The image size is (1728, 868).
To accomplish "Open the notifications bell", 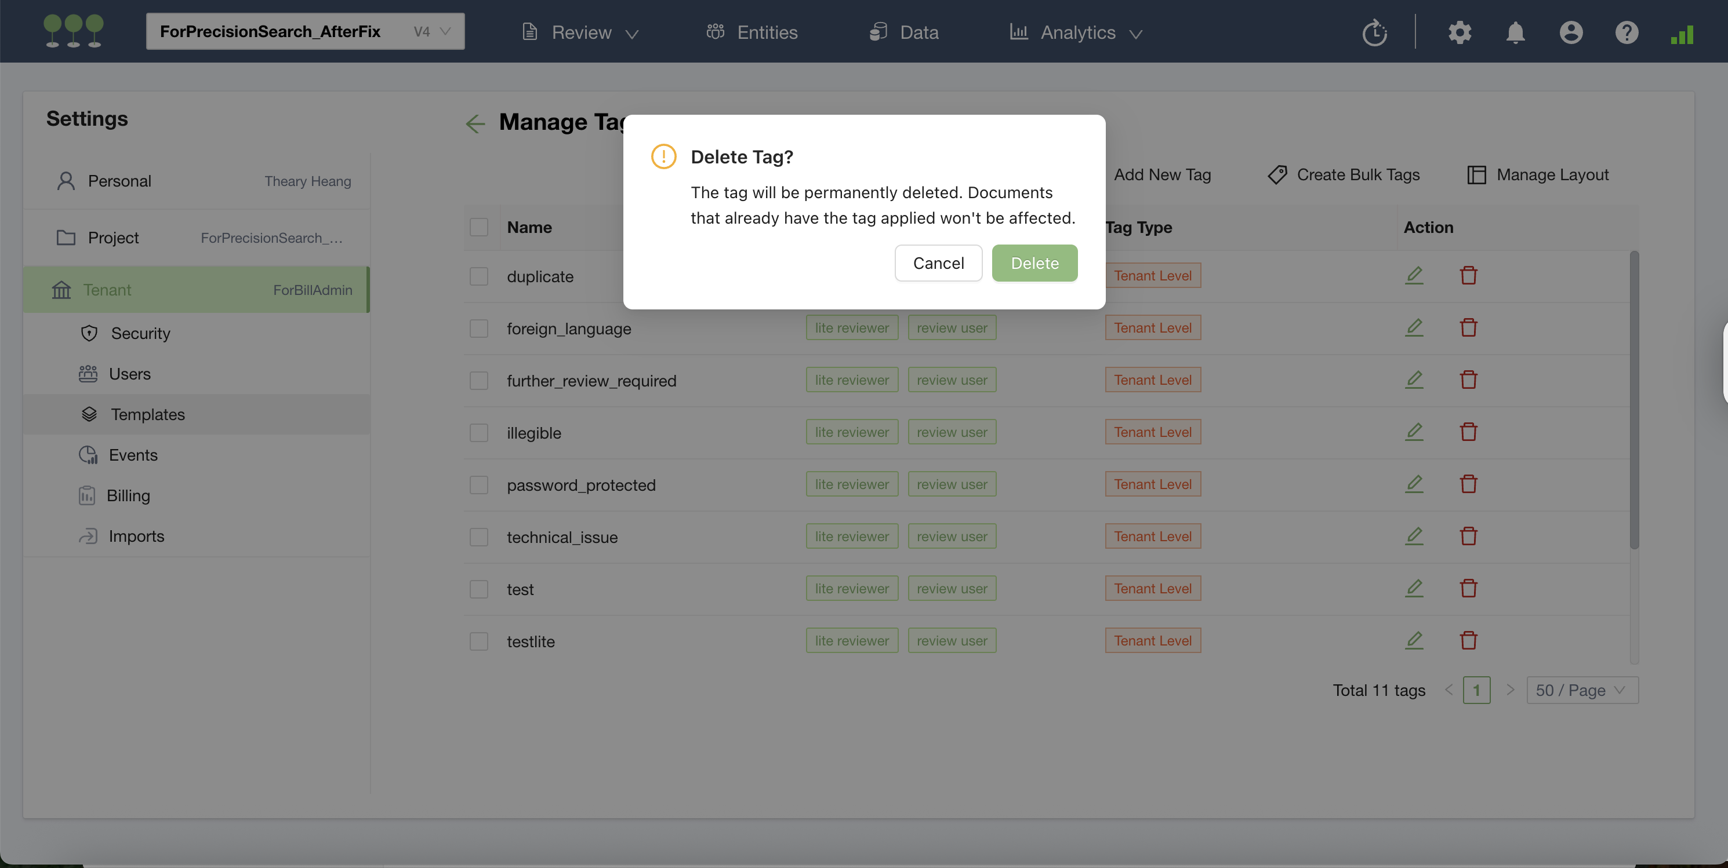I will (1515, 32).
